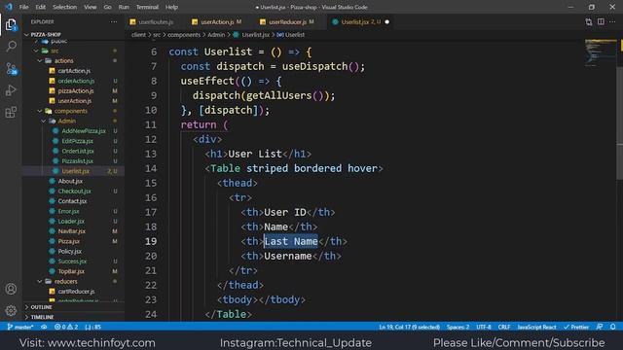Click the CRLF line ending selector

[x=504, y=327]
